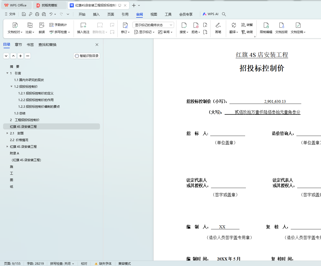Click the 拒绝 reject change icon
321x266 pixels.
point(196,25)
